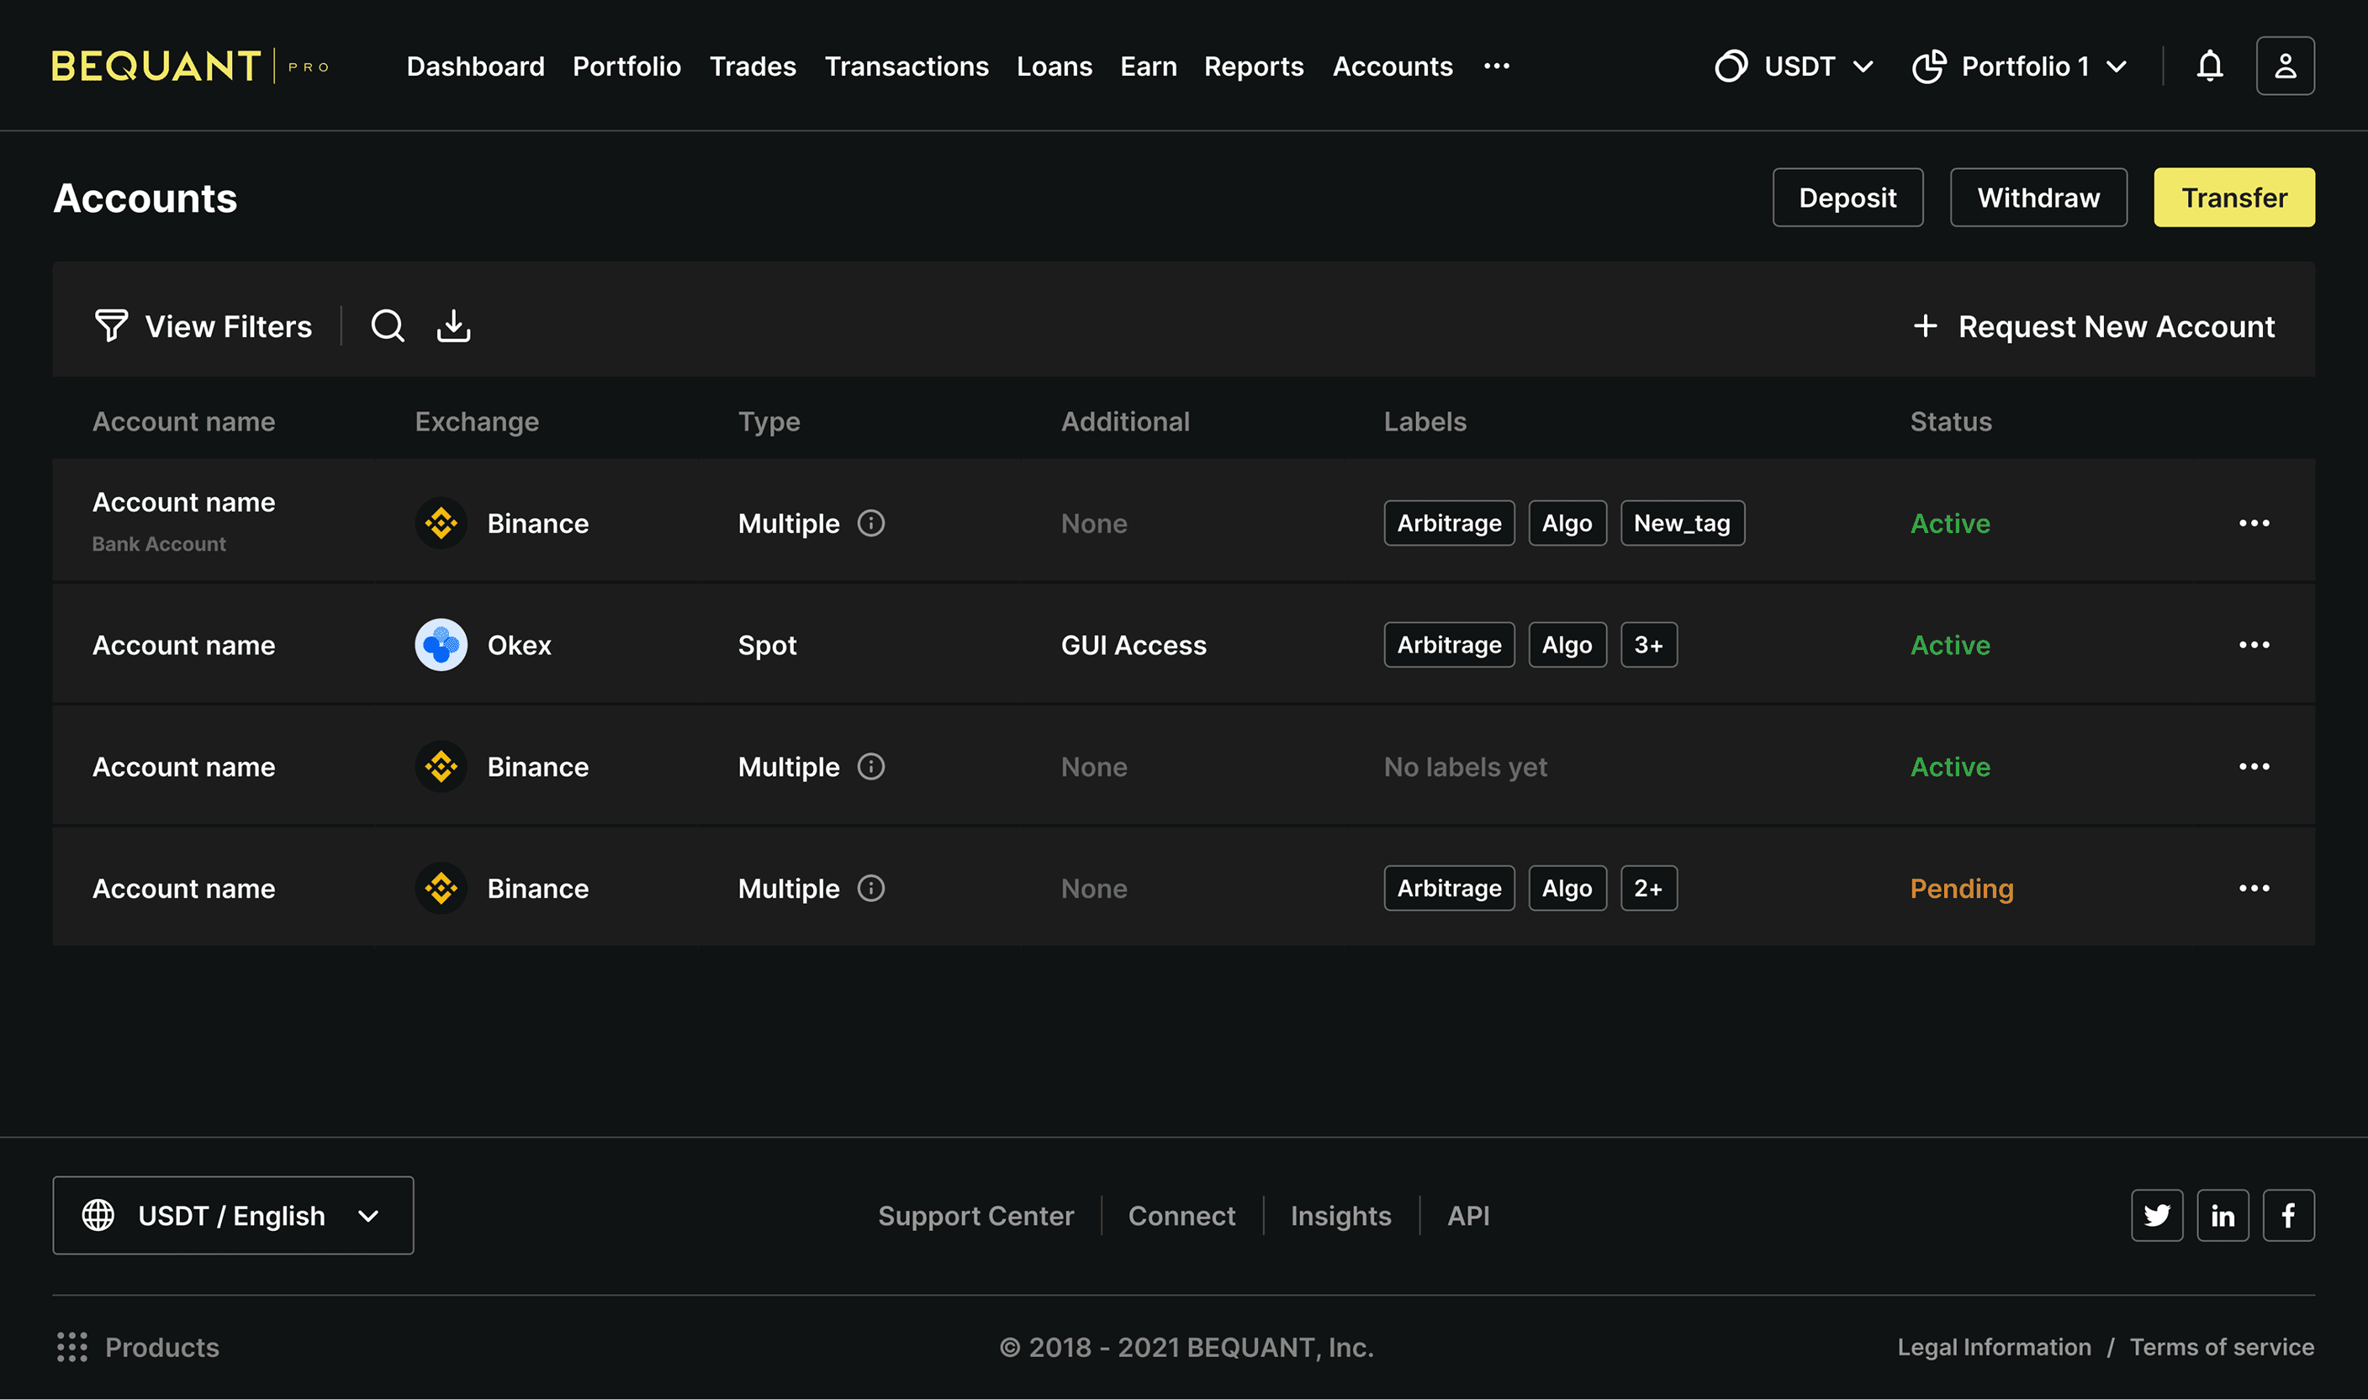Click the download export icon
Image resolution: width=2368 pixels, height=1400 pixels.
click(454, 326)
